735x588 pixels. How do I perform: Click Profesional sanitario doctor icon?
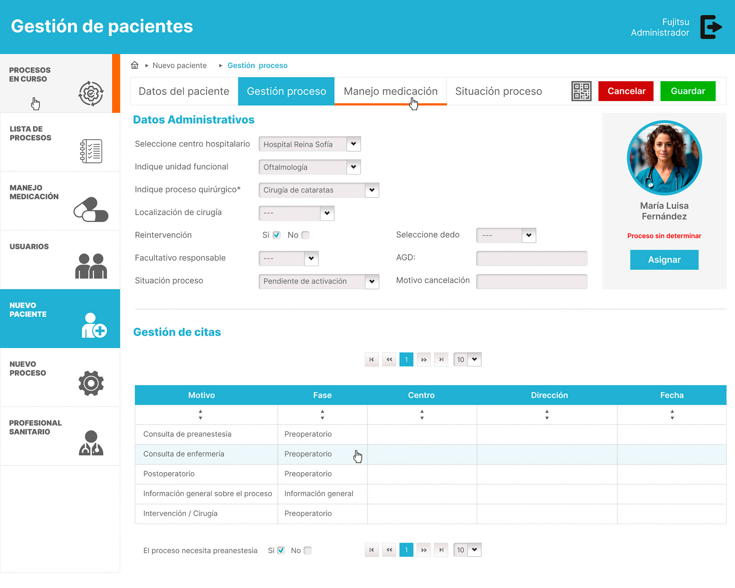(91, 443)
